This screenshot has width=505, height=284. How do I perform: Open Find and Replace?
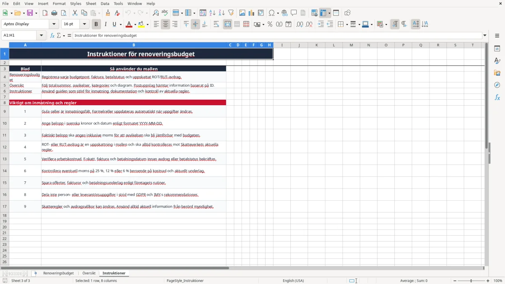pos(156,13)
